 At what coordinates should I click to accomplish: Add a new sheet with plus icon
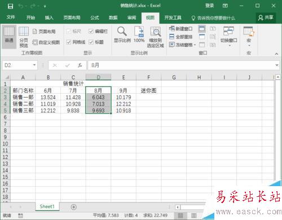click(x=74, y=207)
